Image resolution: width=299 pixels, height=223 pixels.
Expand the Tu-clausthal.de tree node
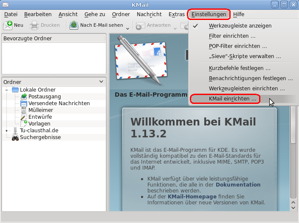(7, 131)
